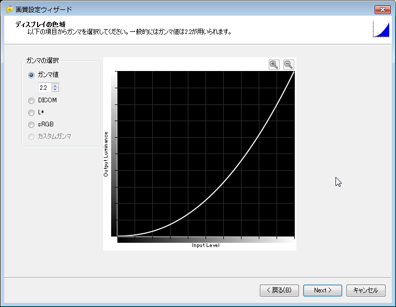Select the sRGB gamma option
396x307 pixels.
(x=31, y=124)
